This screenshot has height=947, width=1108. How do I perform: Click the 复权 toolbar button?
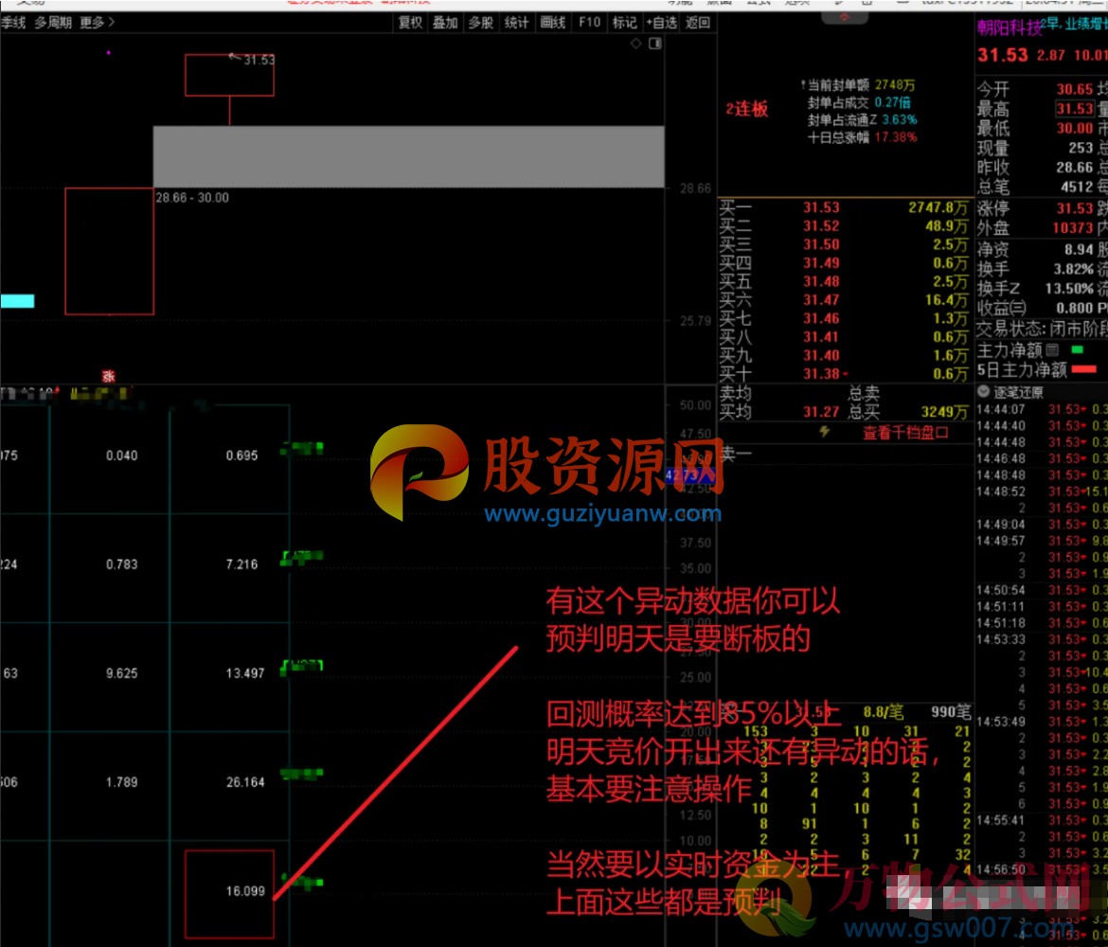click(410, 23)
